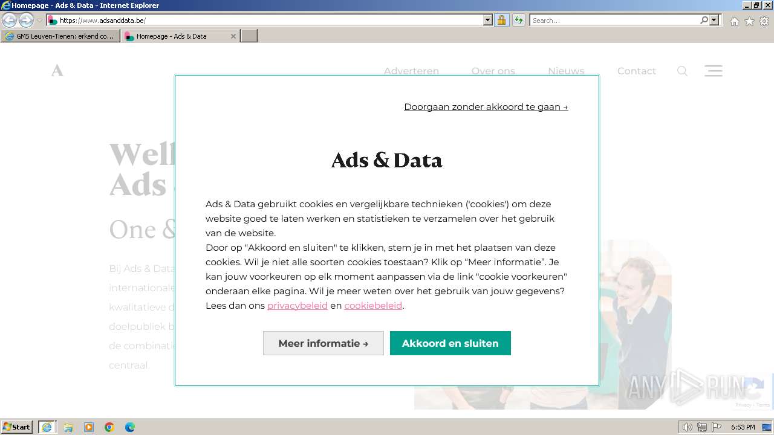Launch Microsoft Edge from taskbar
The image size is (774, 435).
[130, 427]
